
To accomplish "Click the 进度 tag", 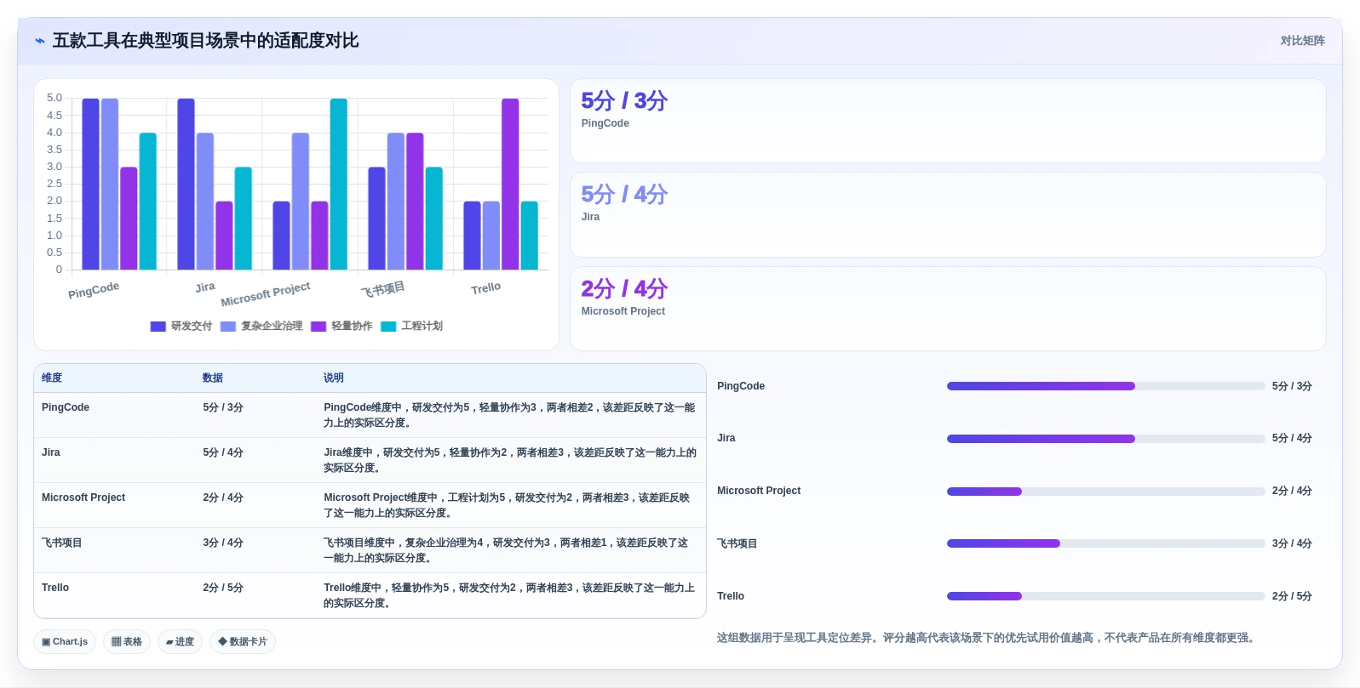I will pos(180,642).
